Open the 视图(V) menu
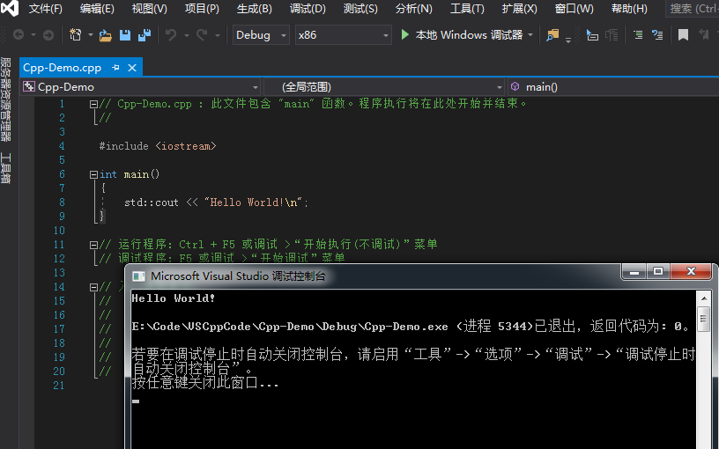The image size is (719, 449). coord(150,9)
